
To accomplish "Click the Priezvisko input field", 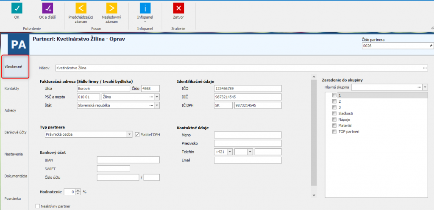I will click(248, 143).
